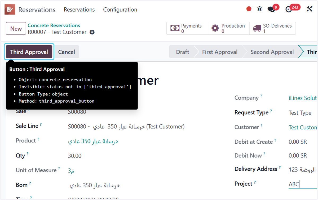Open the developer tools wrench icon
The width and height of the screenshot is (318, 200).
pyautogui.click(x=309, y=9)
